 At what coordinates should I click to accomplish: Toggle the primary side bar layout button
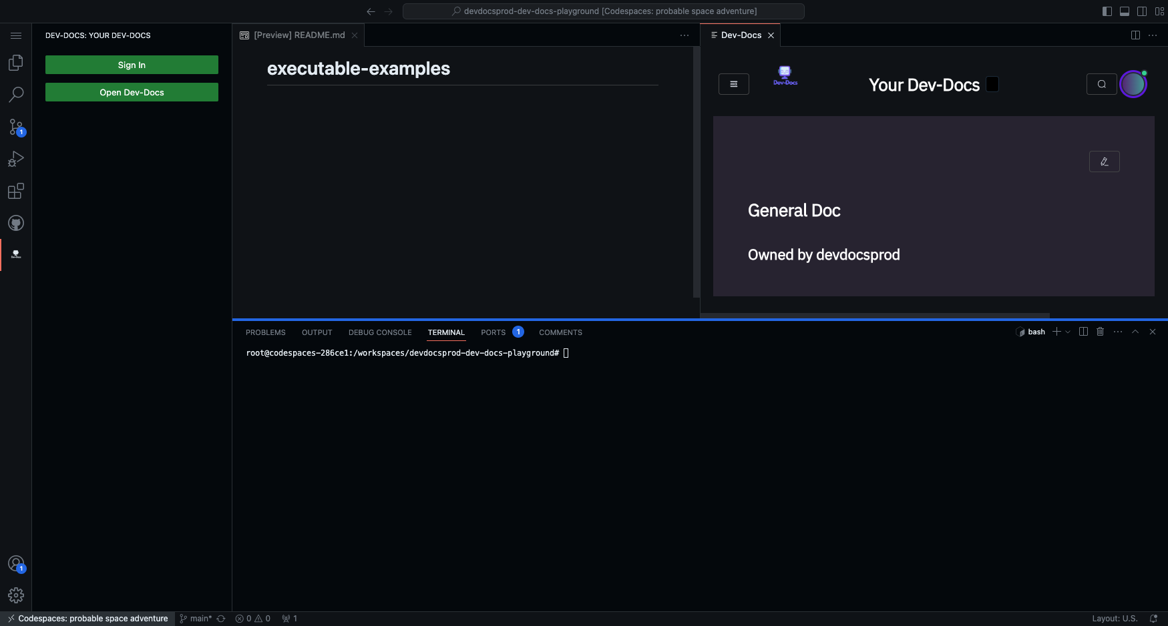1107,11
